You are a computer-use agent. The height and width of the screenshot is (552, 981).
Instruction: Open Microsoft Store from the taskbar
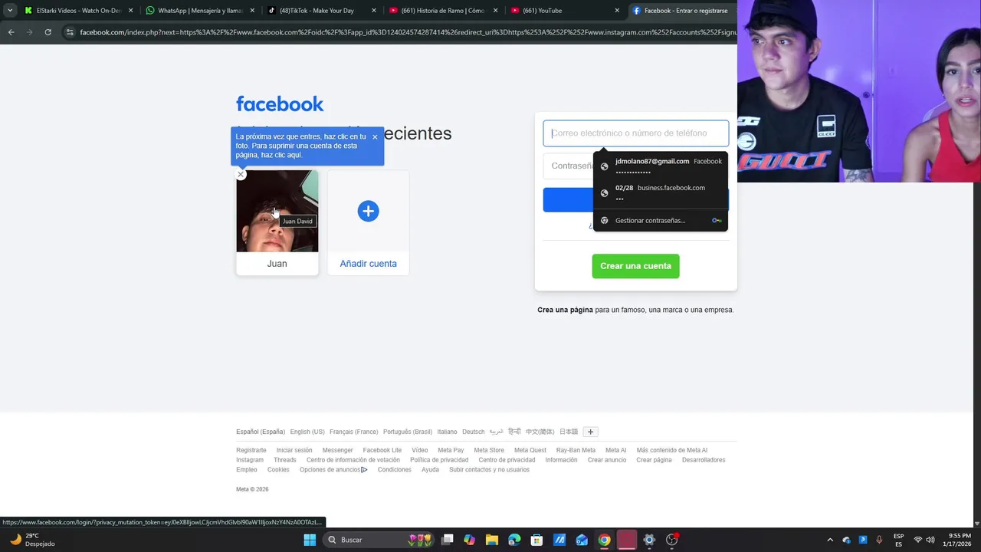(x=536, y=540)
